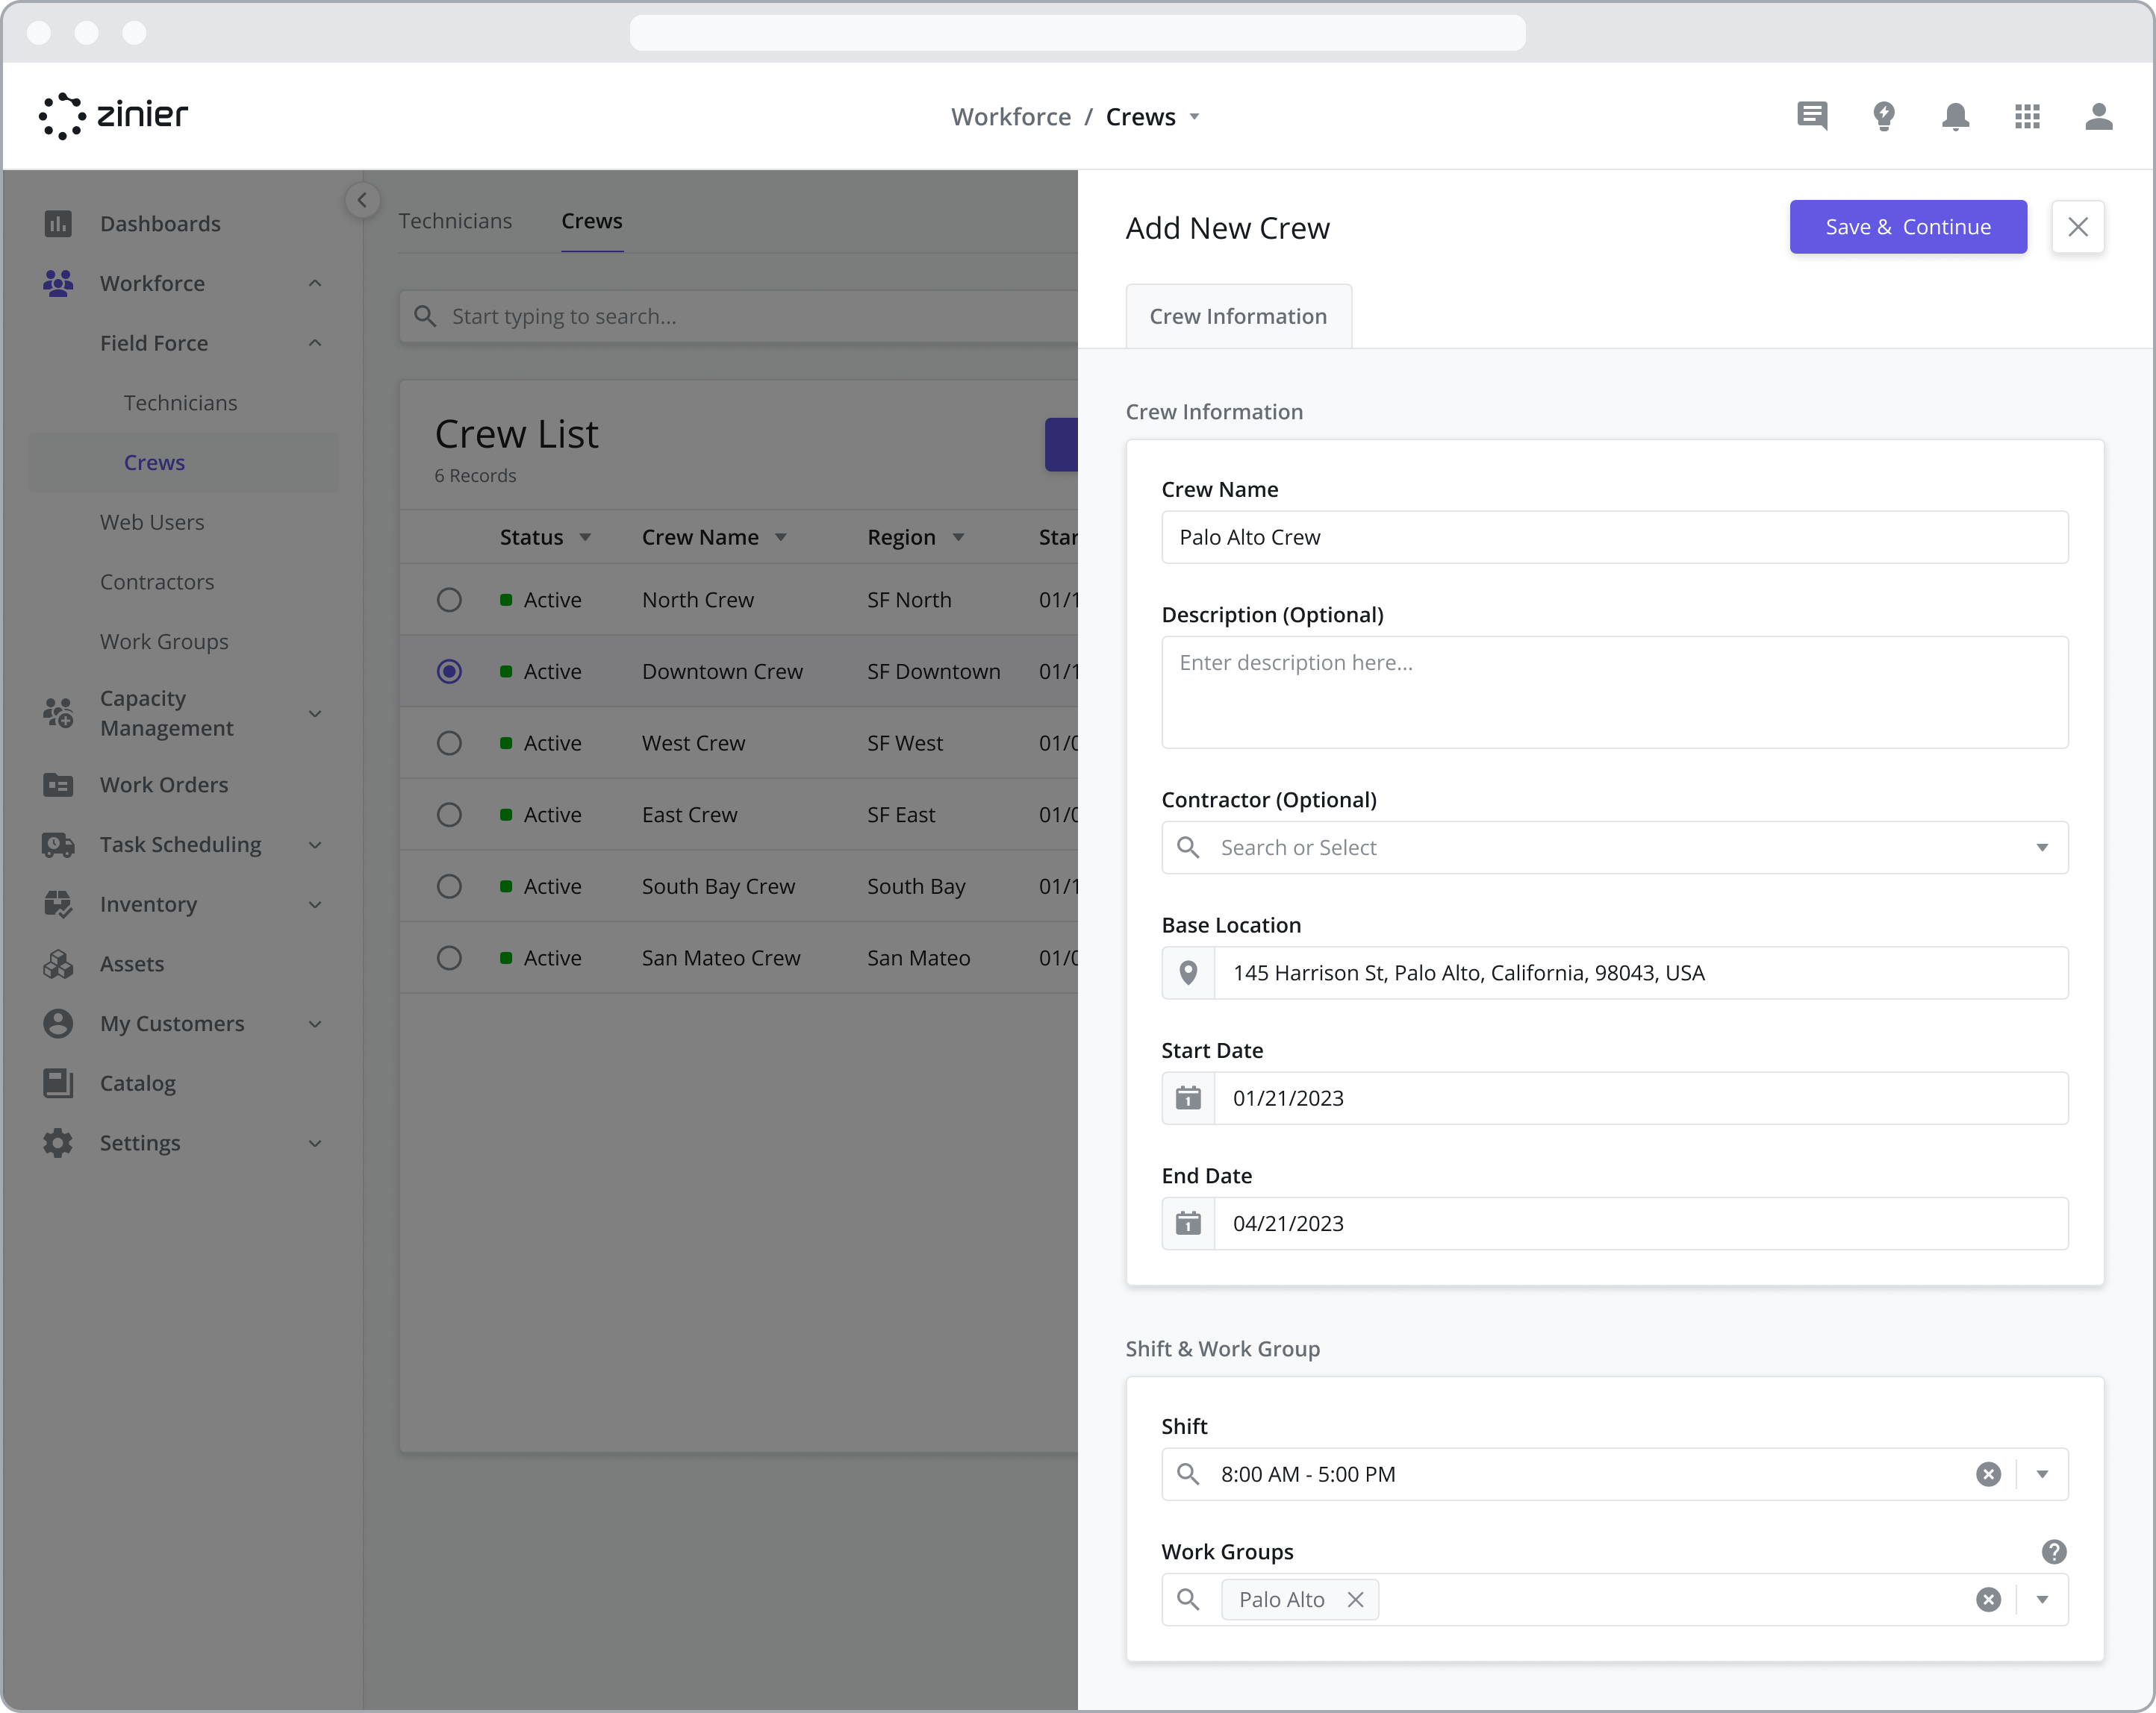Click the Crew Name input field
This screenshot has height=1713, width=2156.
click(1614, 536)
